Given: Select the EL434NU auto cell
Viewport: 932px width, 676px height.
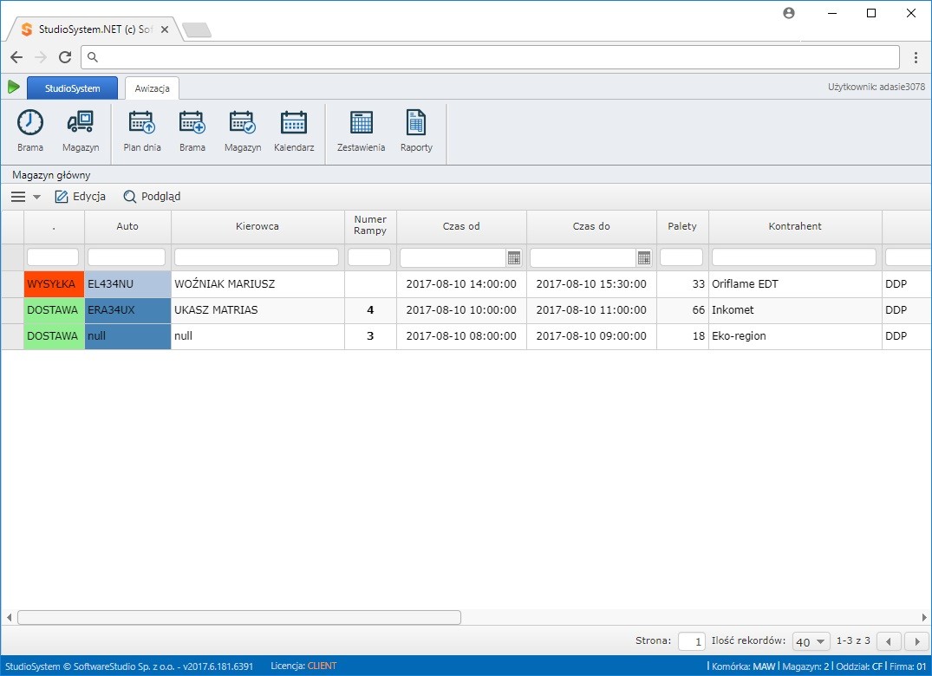Looking at the screenshot, I should [x=127, y=284].
